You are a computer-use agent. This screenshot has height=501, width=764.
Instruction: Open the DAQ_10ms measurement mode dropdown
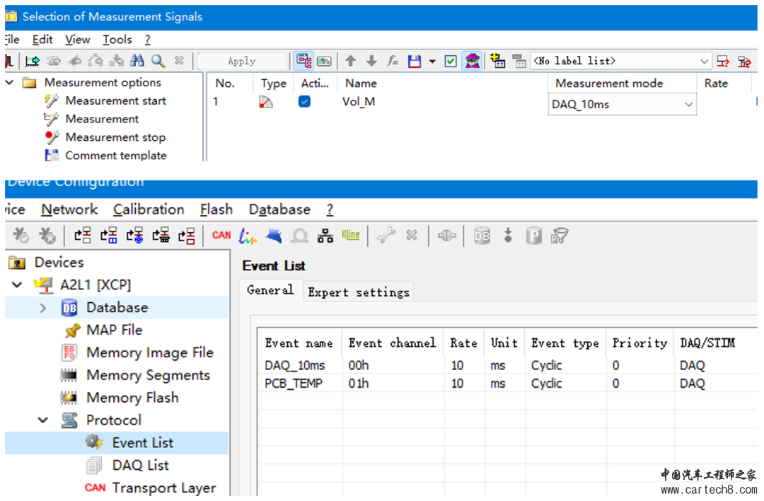688,104
